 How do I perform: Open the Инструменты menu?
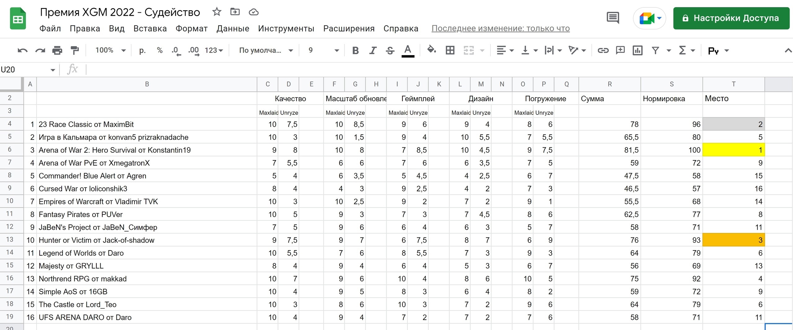pyautogui.click(x=286, y=28)
